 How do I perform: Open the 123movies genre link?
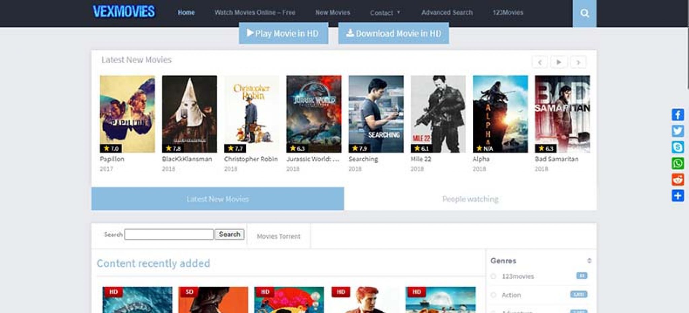point(518,276)
